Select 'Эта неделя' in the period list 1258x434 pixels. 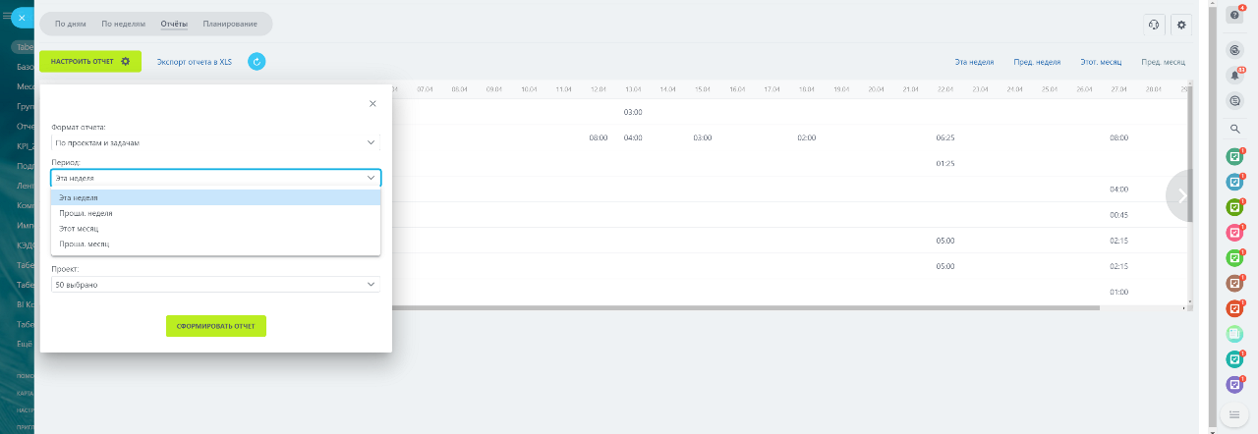(215, 197)
